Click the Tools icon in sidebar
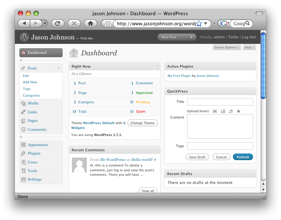Screen dimensions: 281x220 23,171
